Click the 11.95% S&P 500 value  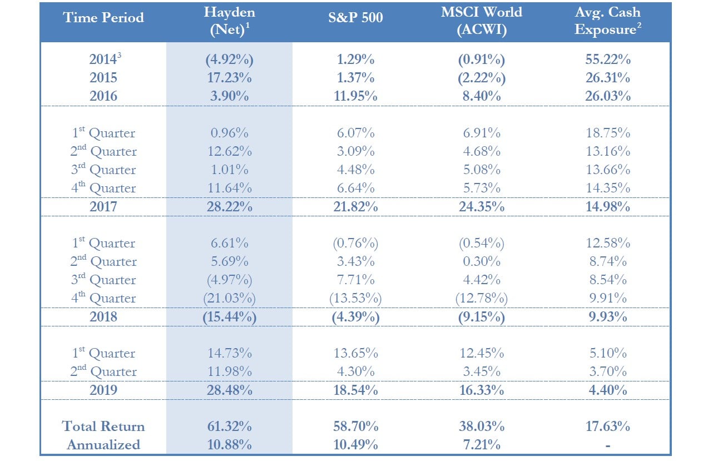[x=355, y=96]
